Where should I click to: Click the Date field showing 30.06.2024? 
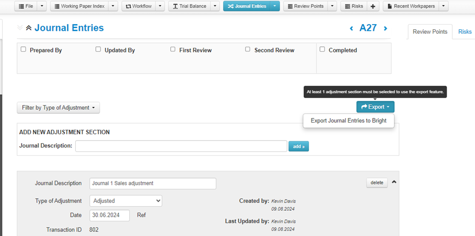pyautogui.click(x=110, y=215)
